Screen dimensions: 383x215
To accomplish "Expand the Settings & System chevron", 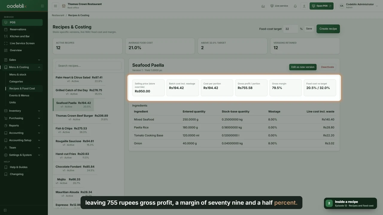I will click(39, 155).
